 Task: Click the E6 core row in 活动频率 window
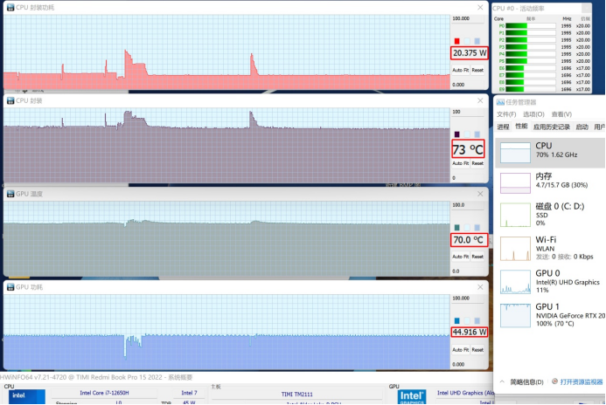(x=544, y=68)
